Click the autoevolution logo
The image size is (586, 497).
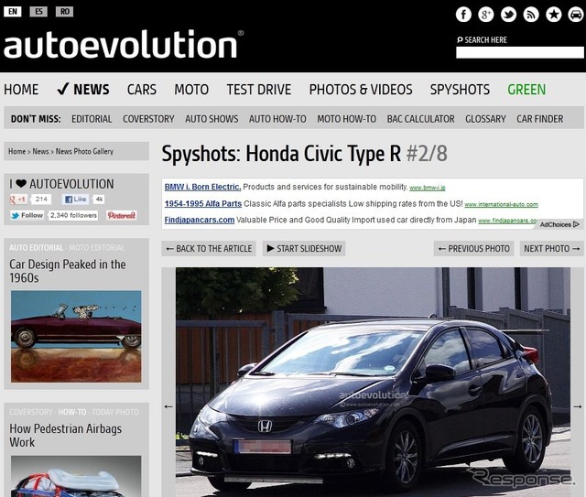click(124, 44)
